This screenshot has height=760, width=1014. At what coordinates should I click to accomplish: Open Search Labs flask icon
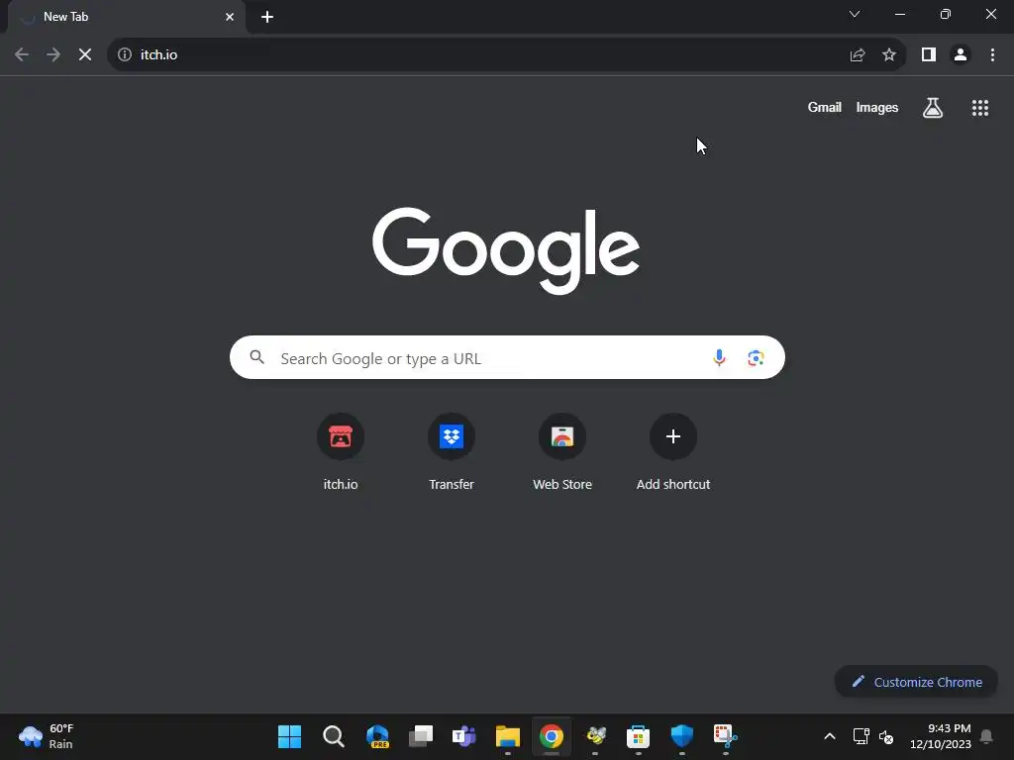(x=933, y=108)
